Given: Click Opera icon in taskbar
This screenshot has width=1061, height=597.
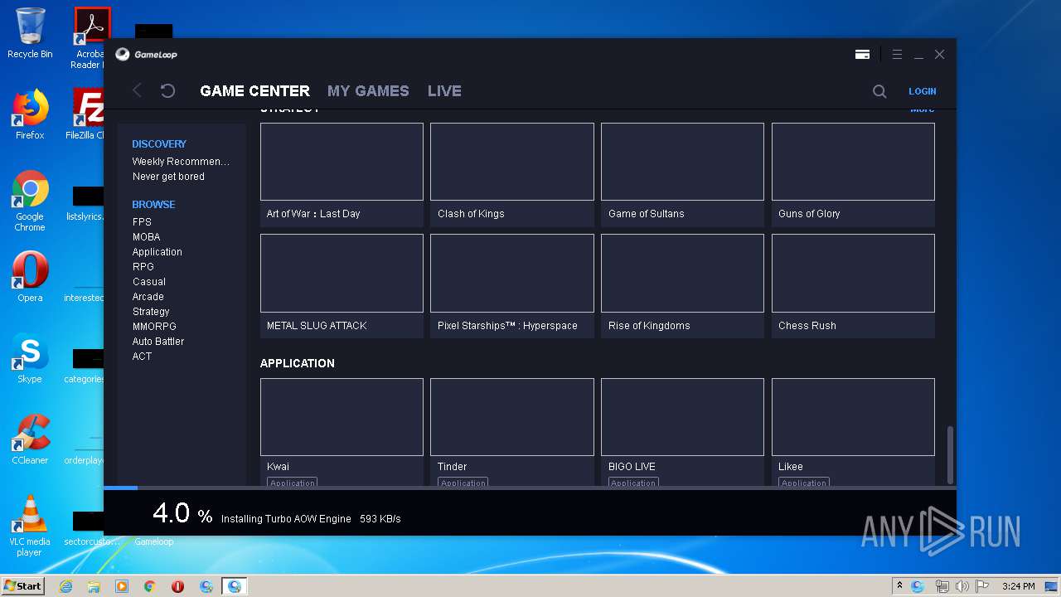Looking at the screenshot, I should (x=177, y=586).
